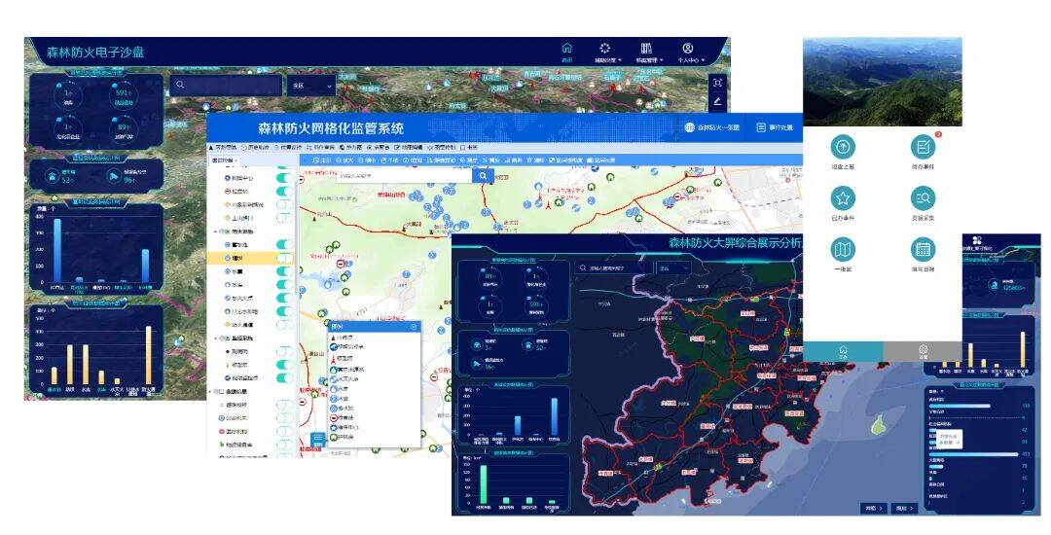
Task: Open 事件处置 tab in grid system header
Action: [x=775, y=127]
